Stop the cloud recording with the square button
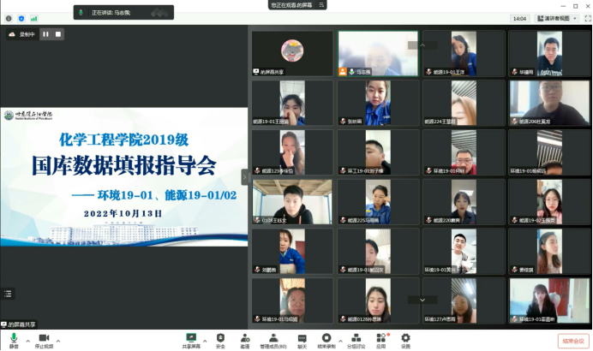593x351 pixels. [x=58, y=34]
